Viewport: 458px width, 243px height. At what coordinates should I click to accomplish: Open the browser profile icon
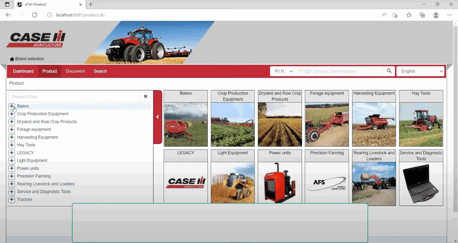pyautogui.click(x=436, y=15)
